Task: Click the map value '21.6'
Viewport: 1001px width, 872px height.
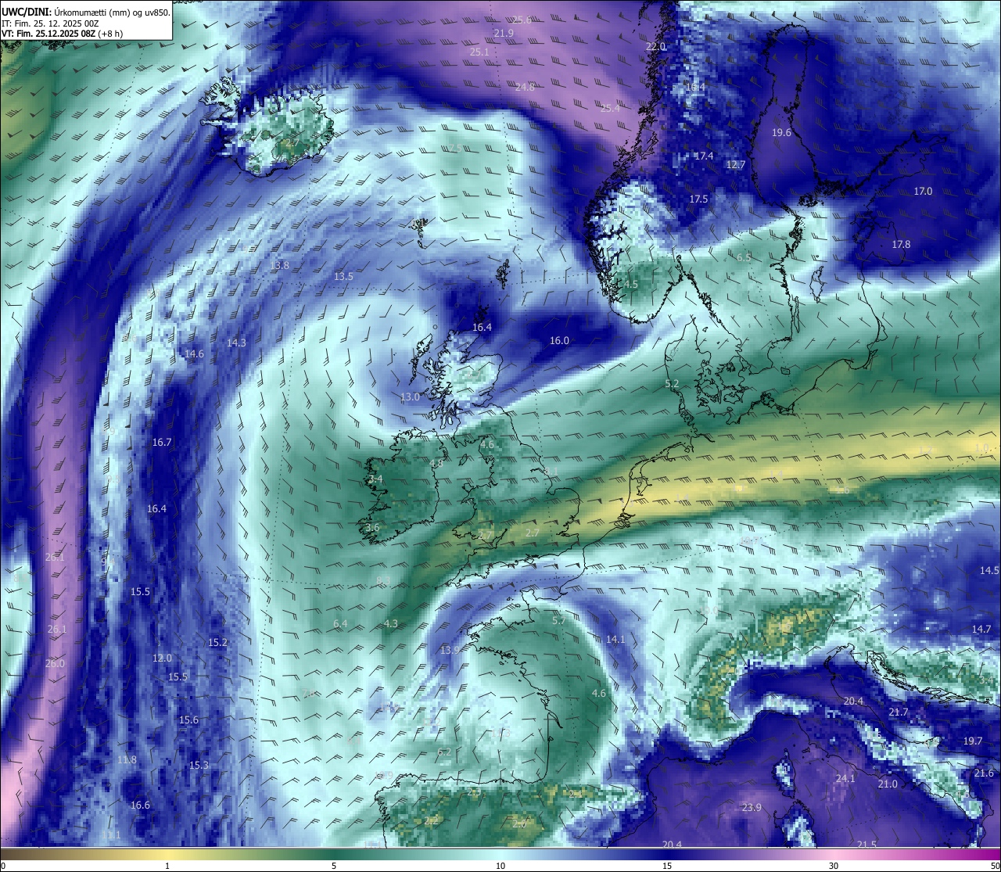Action: tap(983, 773)
